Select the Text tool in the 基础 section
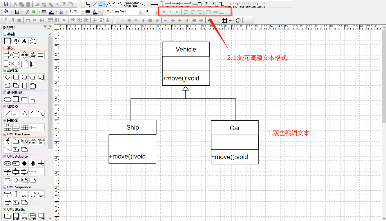The height and width of the screenshot is (221, 386). [x=24, y=40]
